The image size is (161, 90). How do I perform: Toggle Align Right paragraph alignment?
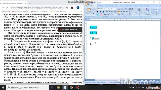click(124, 11)
